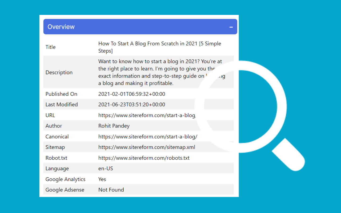Open the robots.txt file link
This screenshot has height=213, width=341.
point(144,158)
